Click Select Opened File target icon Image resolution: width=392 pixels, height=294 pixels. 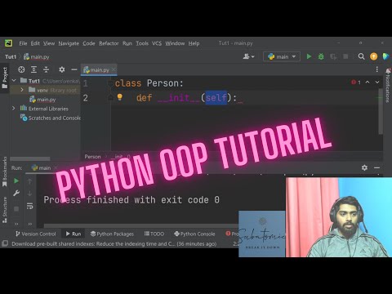[21, 69]
